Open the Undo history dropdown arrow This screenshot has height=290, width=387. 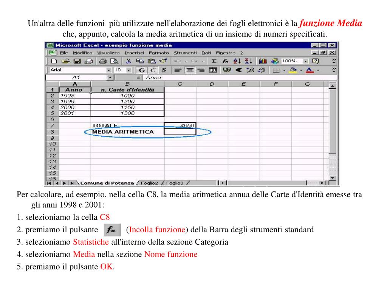coord(186,62)
